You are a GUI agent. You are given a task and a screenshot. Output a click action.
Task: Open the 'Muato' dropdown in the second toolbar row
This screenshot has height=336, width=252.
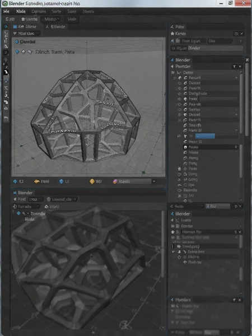pos(52,19)
